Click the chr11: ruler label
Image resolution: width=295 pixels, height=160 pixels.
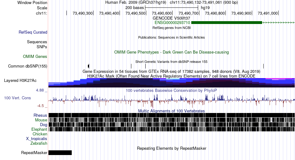[x=42, y=13]
